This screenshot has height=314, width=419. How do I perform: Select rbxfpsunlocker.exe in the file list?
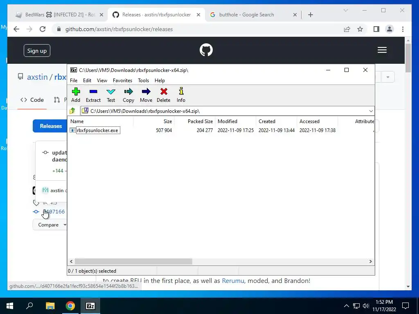pos(97,130)
